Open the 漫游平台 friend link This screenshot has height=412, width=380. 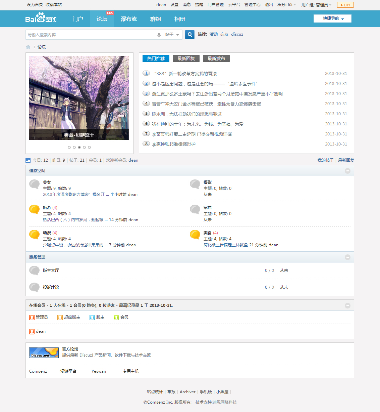tap(68, 371)
